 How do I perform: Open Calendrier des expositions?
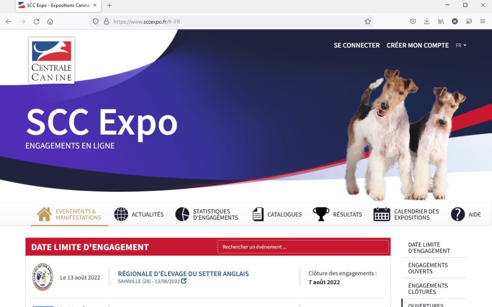pyautogui.click(x=416, y=215)
